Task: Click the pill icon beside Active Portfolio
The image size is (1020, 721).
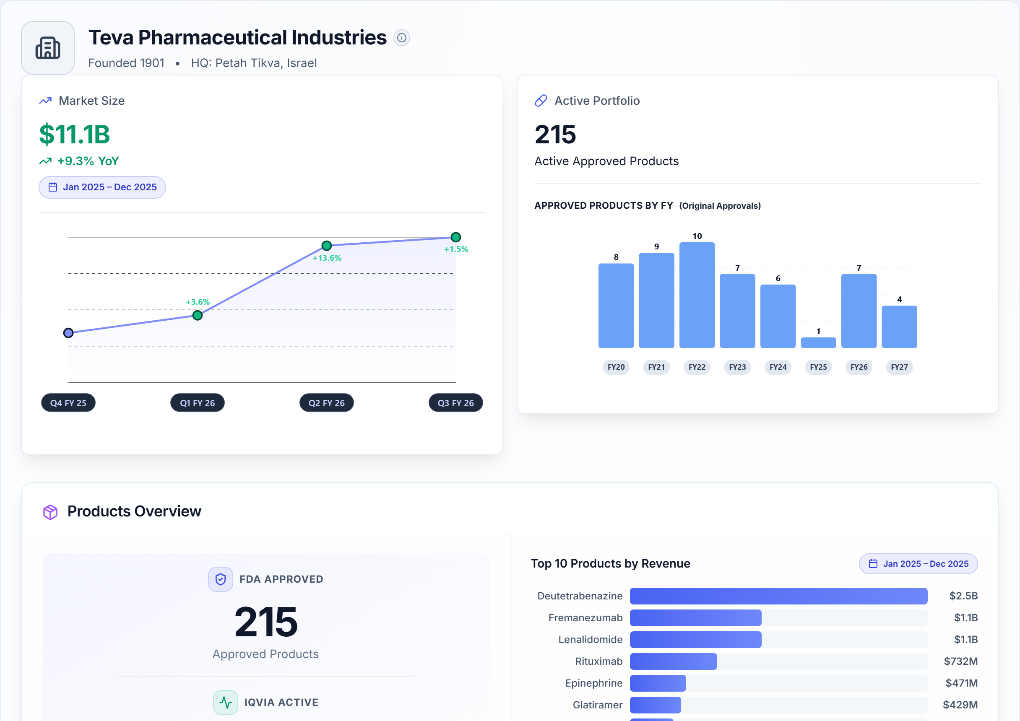Action: click(x=541, y=101)
